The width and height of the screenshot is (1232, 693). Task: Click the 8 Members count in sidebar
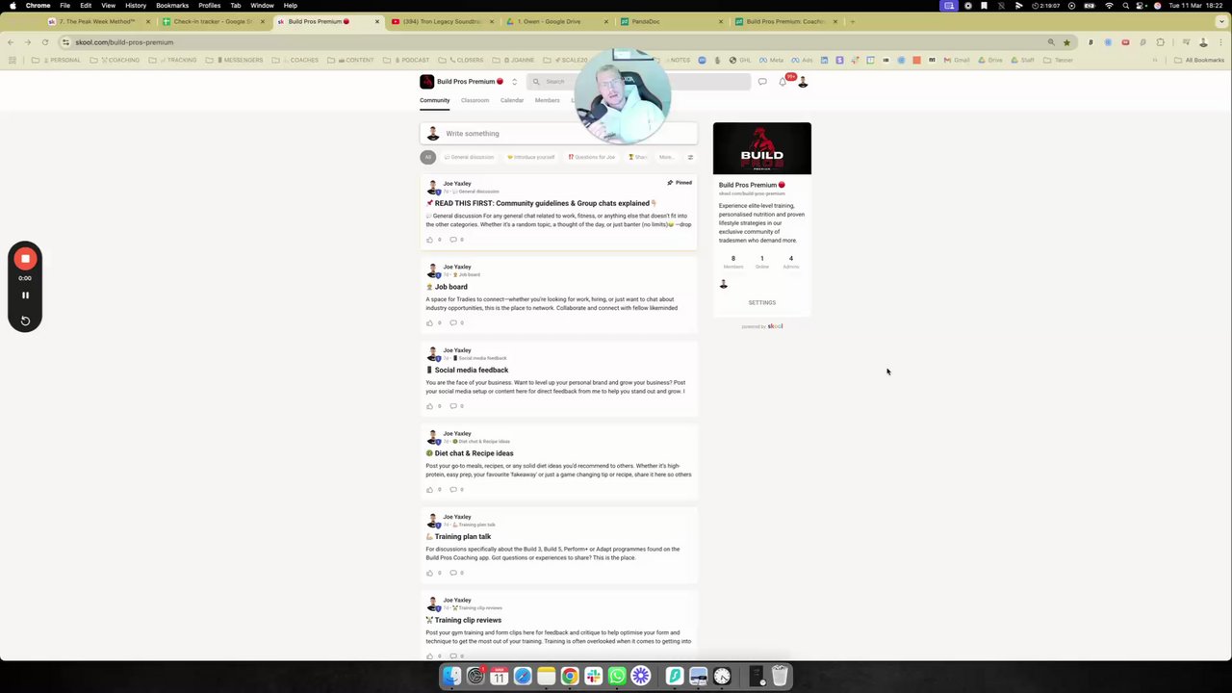point(732,262)
